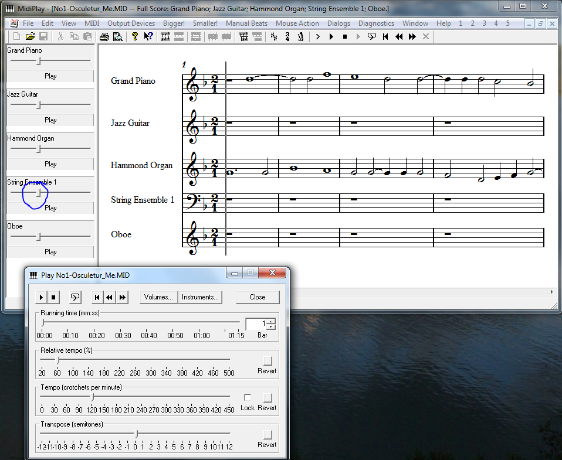562x460 pixels.
Task: Click the loop icon in the main toolbar
Action: [x=372, y=36]
